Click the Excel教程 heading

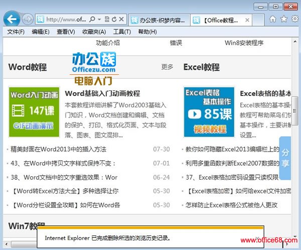point(201,67)
